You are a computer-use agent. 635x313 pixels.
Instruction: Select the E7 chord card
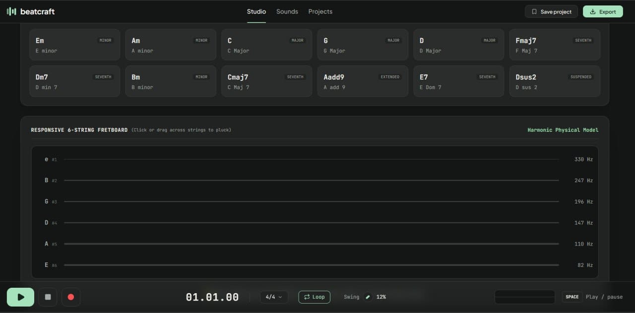point(459,81)
